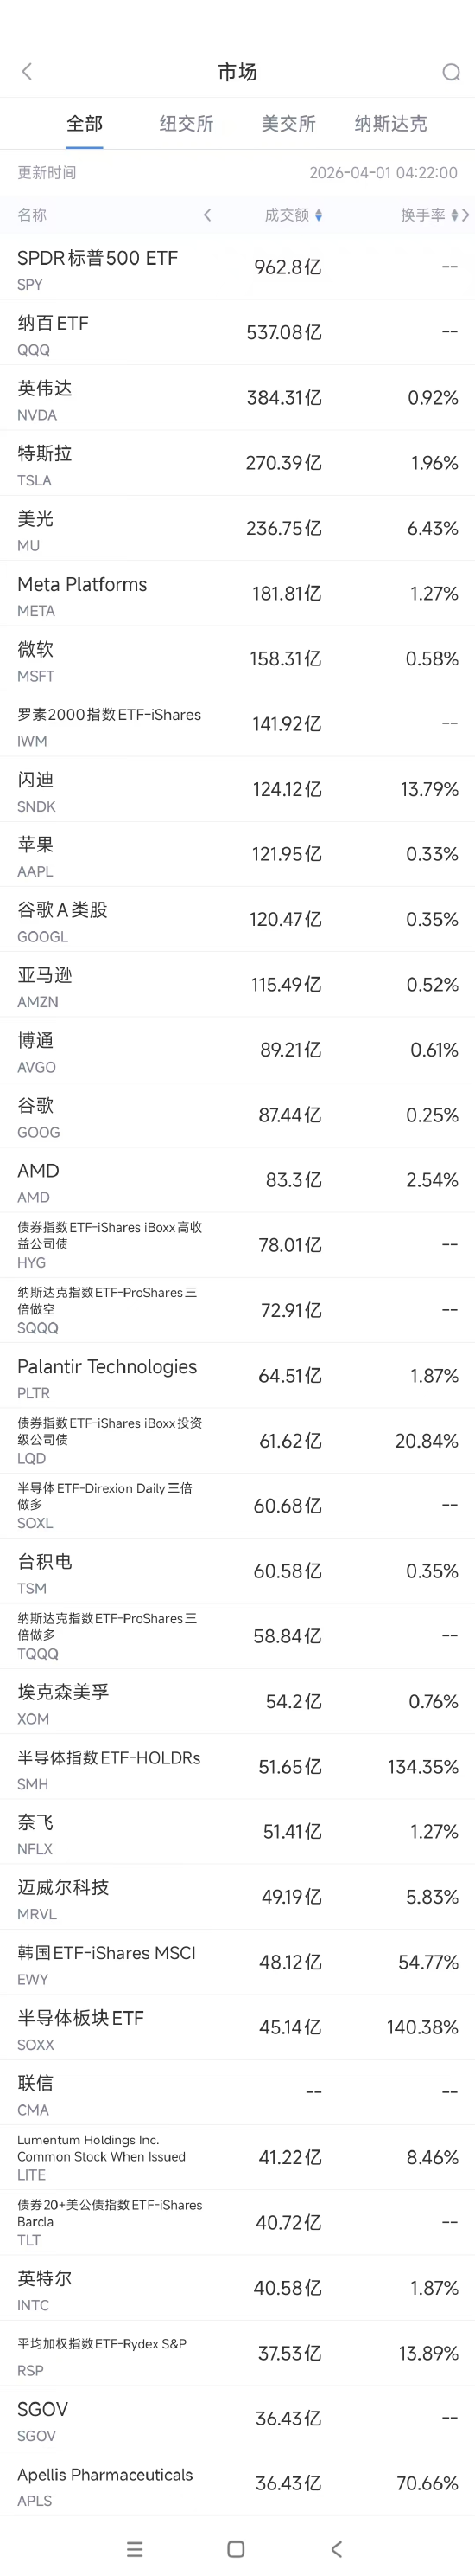Click the 名称 column header
This screenshot has width=475, height=2576.
(x=32, y=215)
